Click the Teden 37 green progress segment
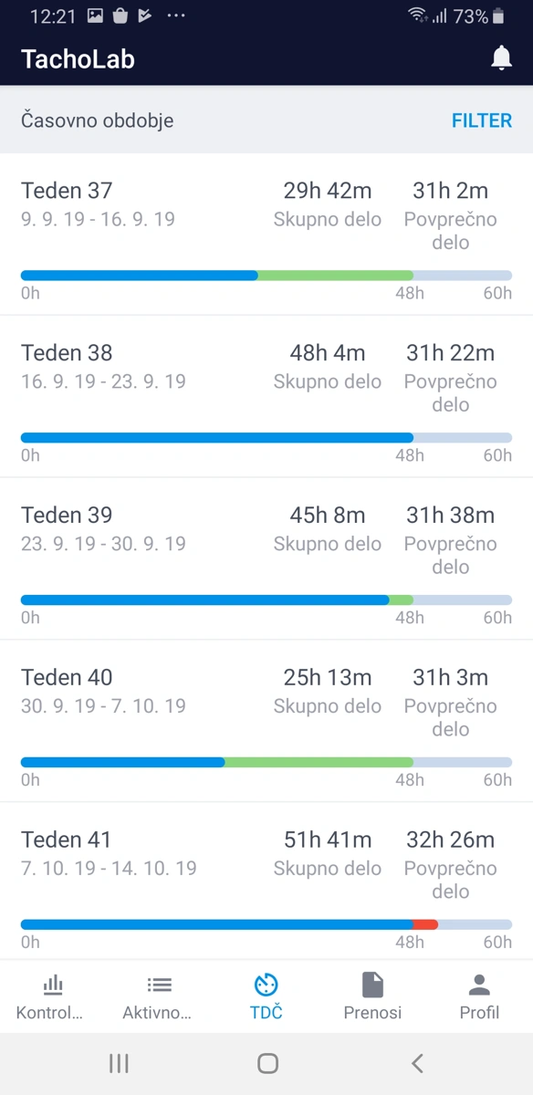The image size is (533, 1095). click(335, 275)
